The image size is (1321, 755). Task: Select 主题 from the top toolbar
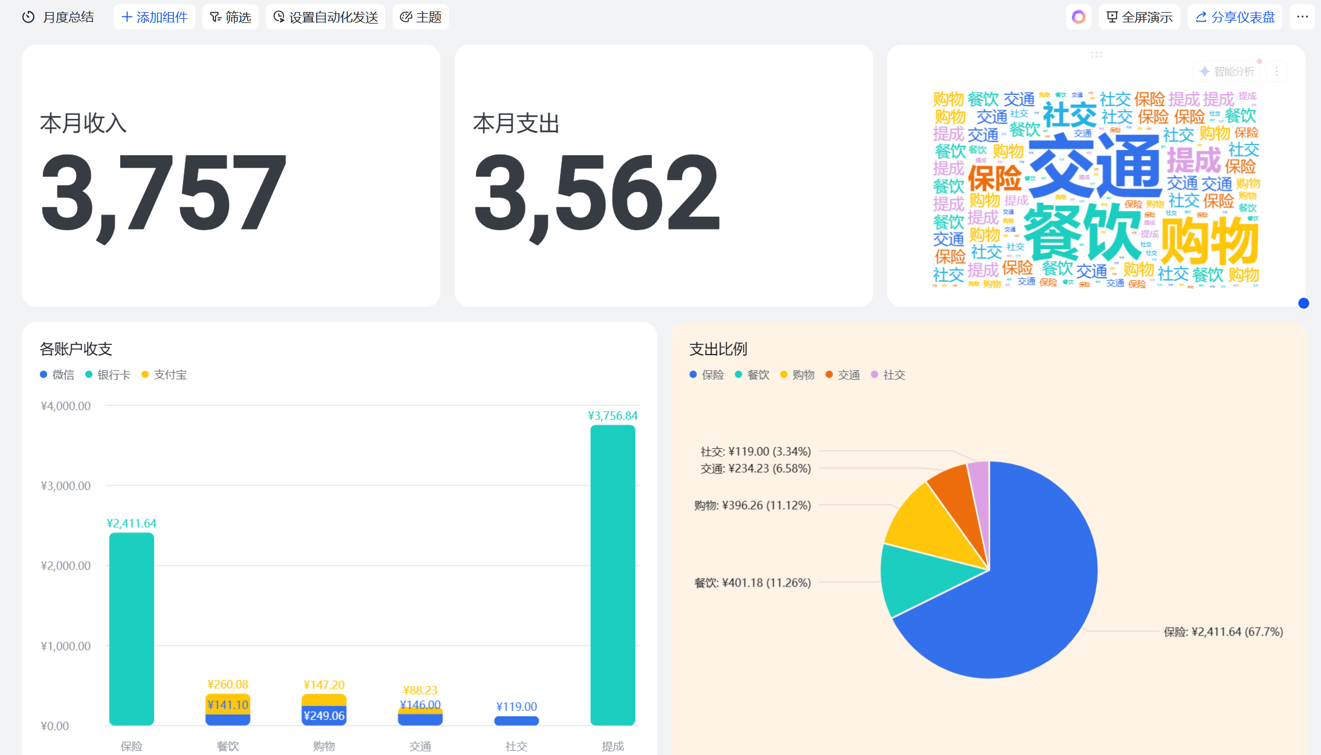[420, 17]
